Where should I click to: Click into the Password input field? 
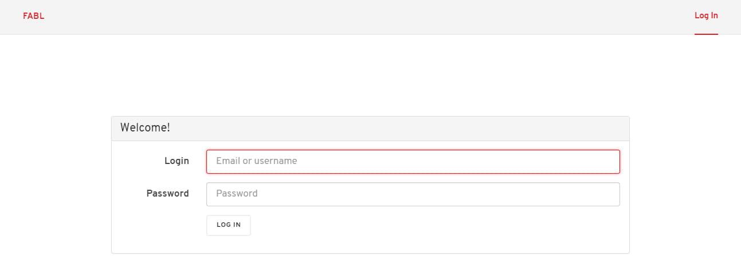point(413,194)
